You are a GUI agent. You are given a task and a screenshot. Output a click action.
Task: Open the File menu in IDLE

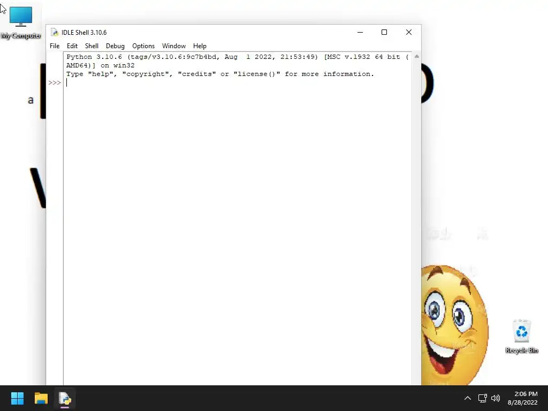[x=55, y=46]
